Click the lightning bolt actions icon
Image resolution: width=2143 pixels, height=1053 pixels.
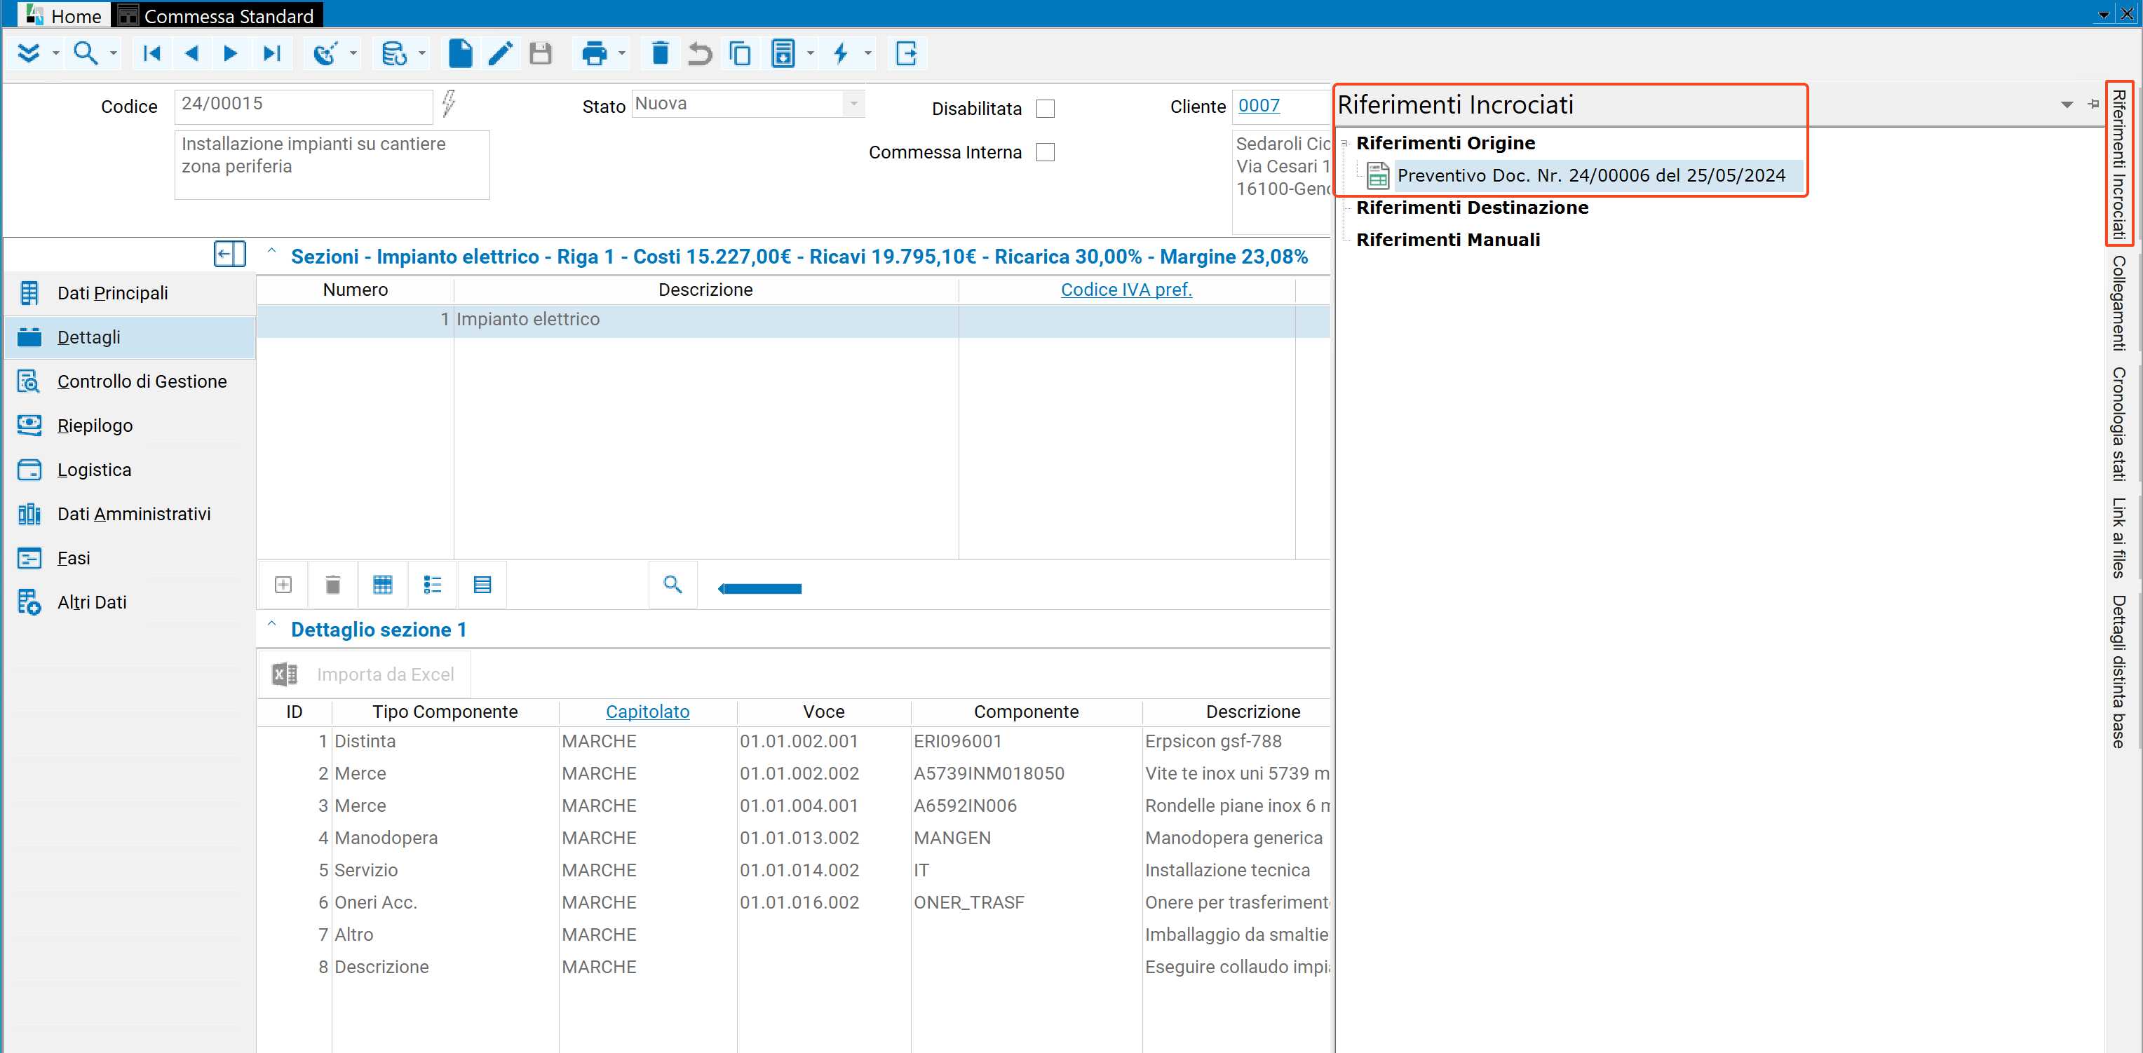pos(841,54)
